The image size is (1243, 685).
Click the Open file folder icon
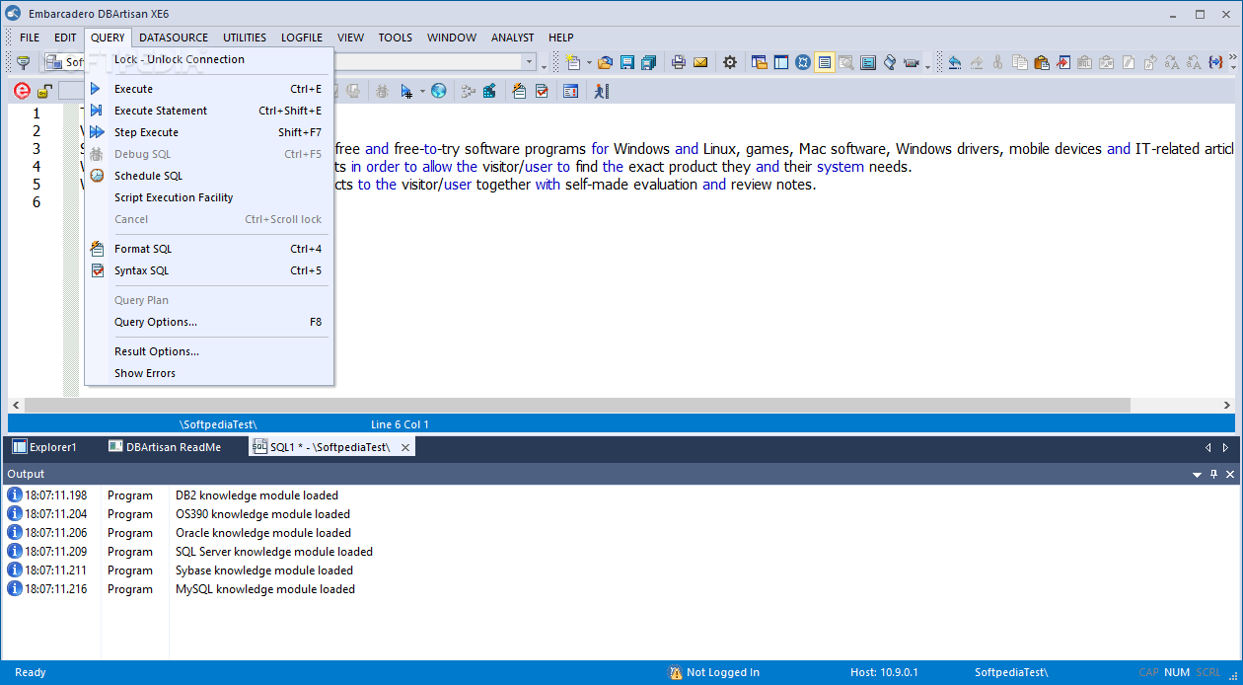605,62
